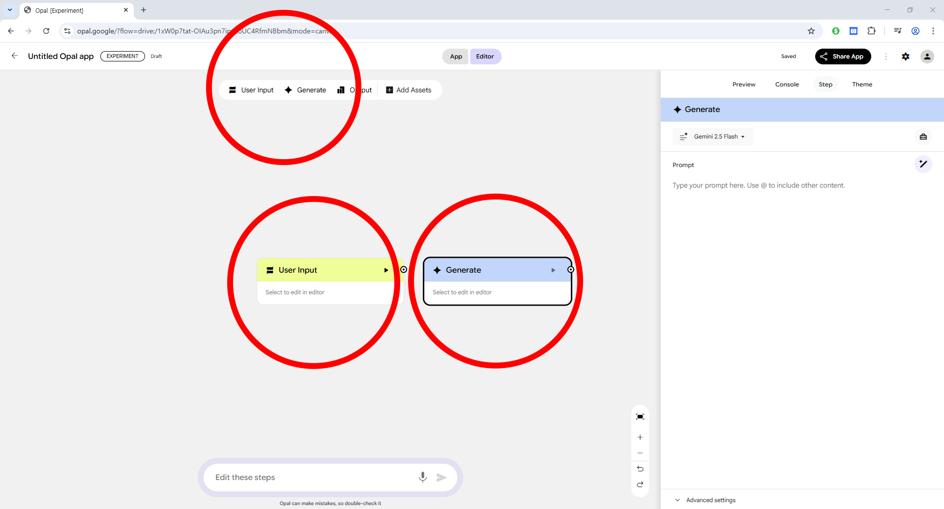Open the user account avatar
Viewport: 944px width, 509px height.
(927, 57)
